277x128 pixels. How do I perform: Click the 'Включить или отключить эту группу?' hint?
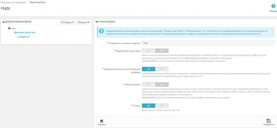(161, 110)
